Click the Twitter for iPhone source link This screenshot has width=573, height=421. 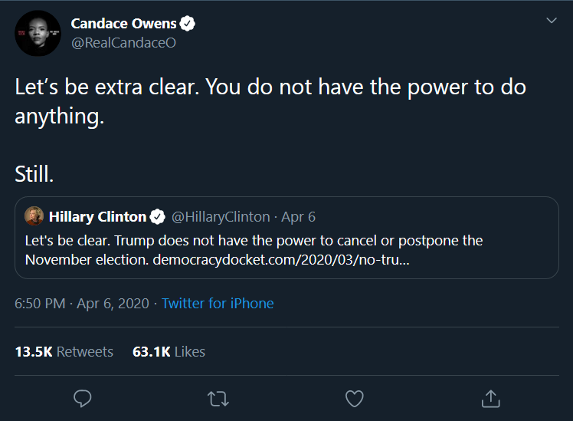(x=218, y=303)
